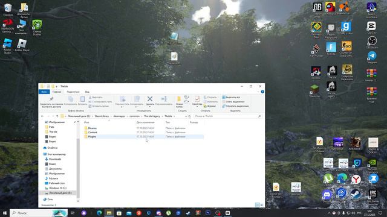The image size is (387, 217).
Task: Show hidden tray icons chevron
Action: coord(329,213)
